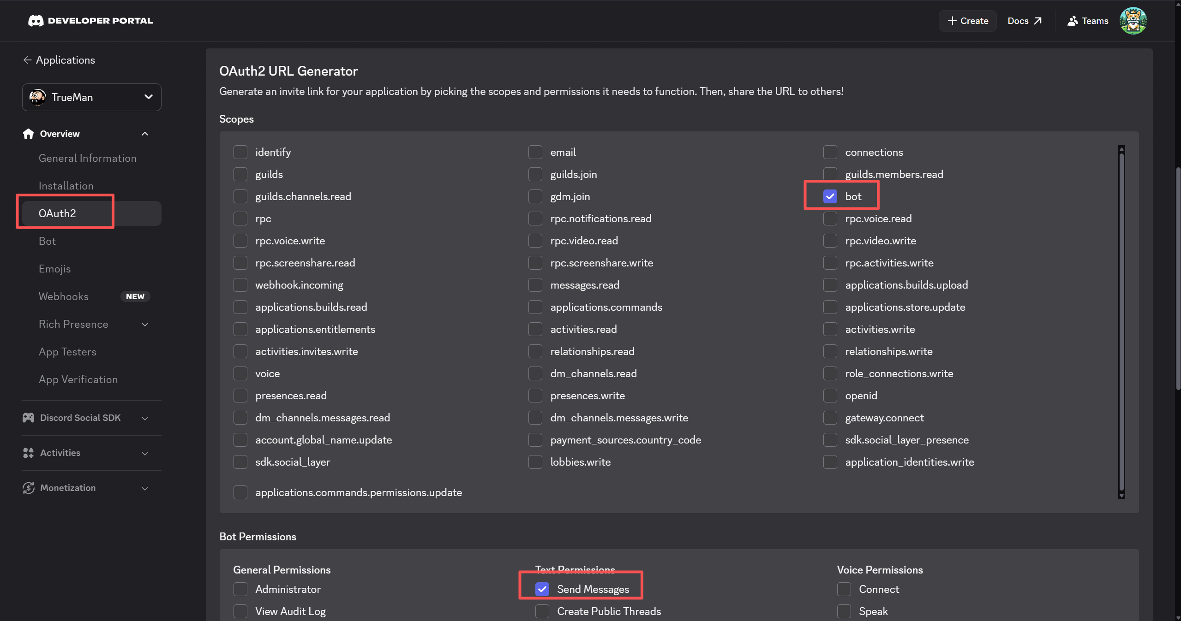This screenshot has height=621, width=1181.
Task: Click the back arrow beside Applications
Action: click(x=27, y=60)
